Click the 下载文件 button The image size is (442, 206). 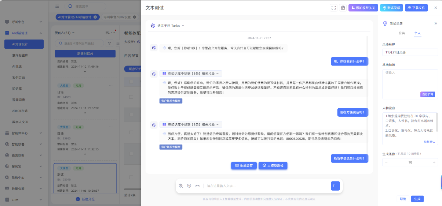click(416, 8)
